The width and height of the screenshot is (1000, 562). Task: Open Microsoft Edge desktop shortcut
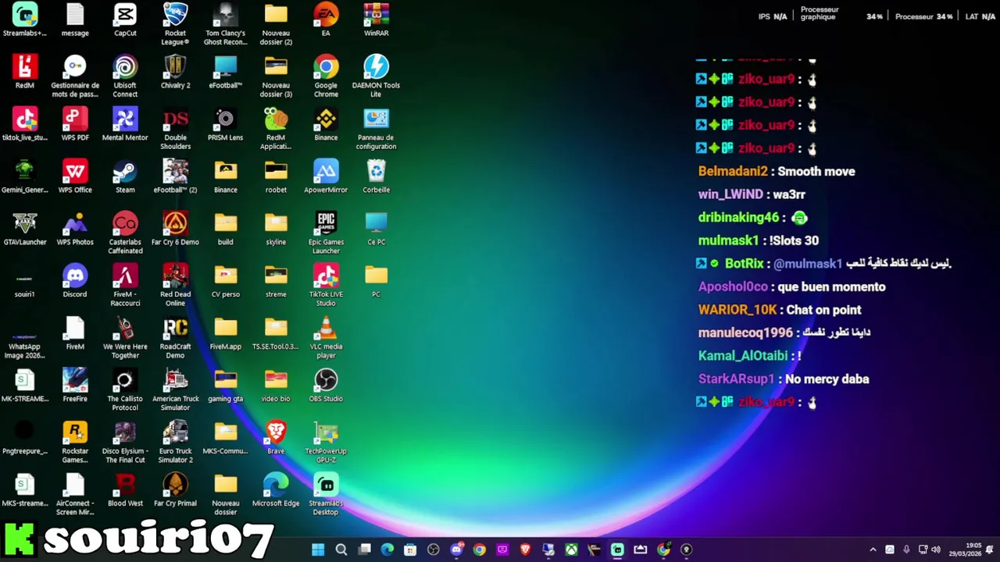point(276,490)
